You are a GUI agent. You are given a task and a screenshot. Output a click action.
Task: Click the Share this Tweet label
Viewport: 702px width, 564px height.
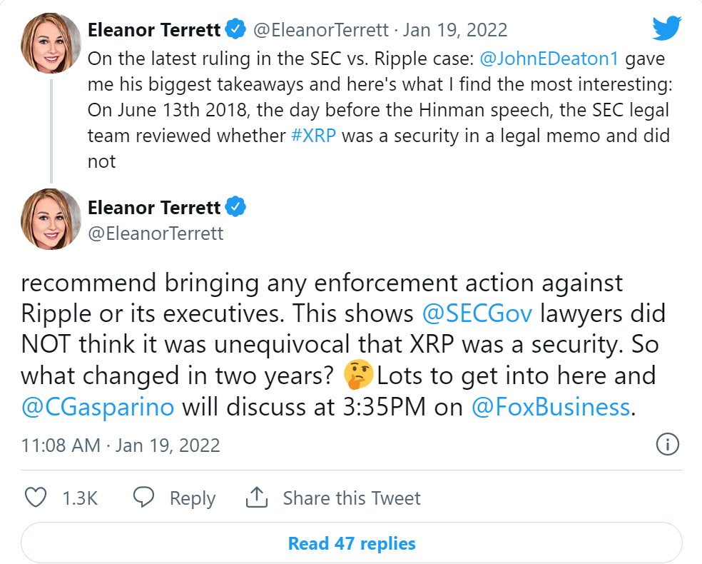click(352, 498)
